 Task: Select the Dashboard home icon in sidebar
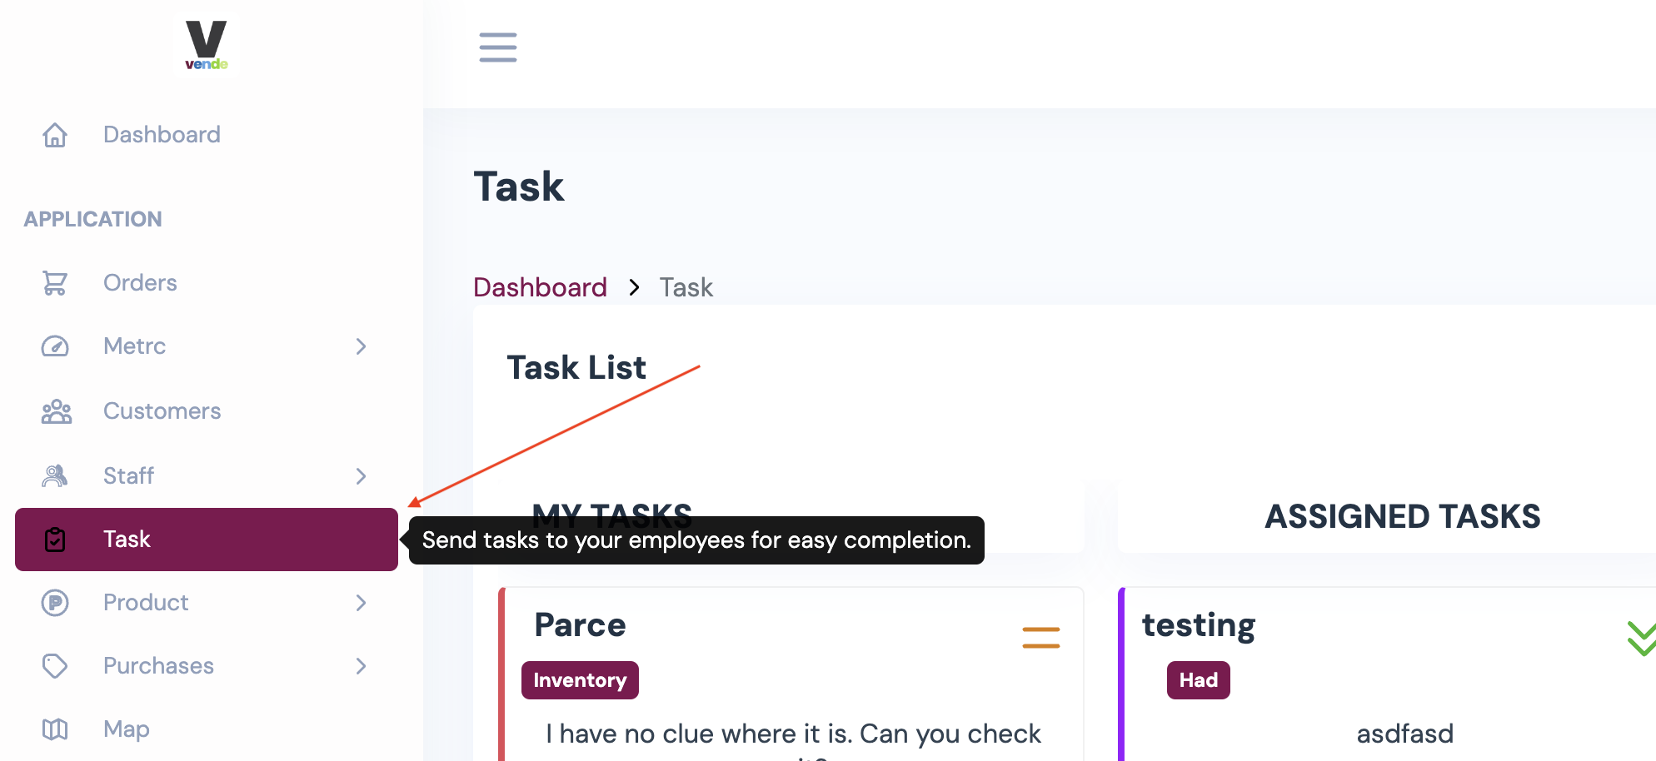(x=55, y=135)
